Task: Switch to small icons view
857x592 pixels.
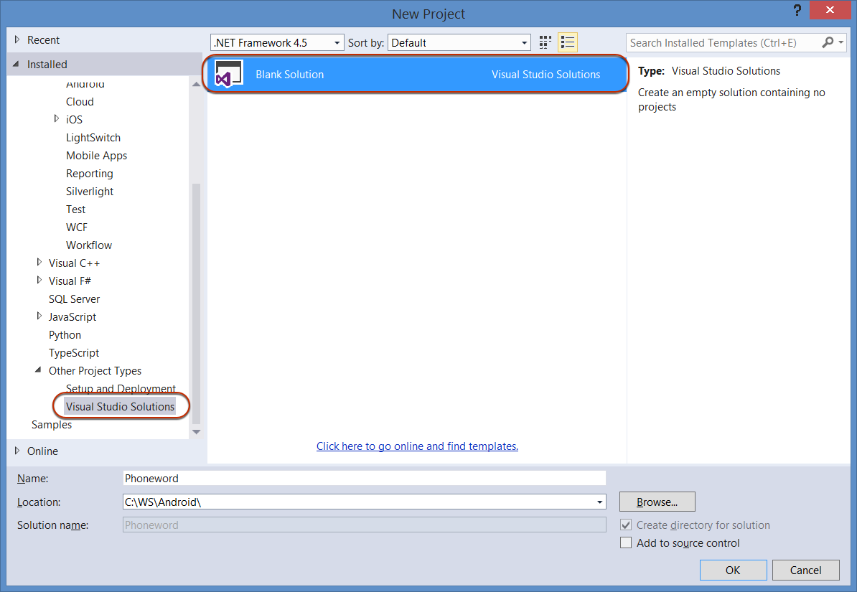Action: pyautogui.click(x=545, y=43)
